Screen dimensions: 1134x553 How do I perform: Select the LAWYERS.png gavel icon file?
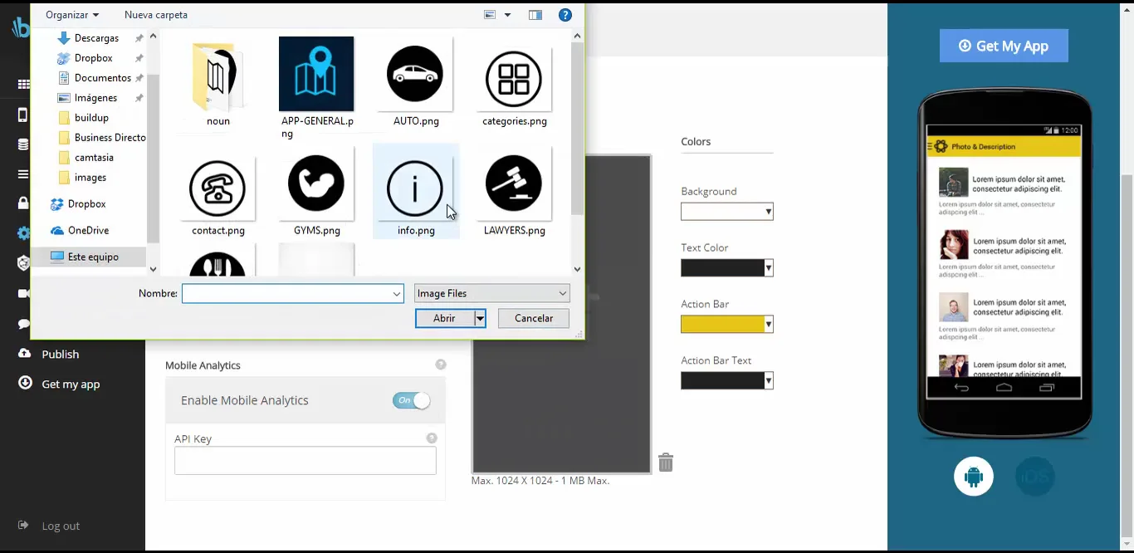pyautogui.click(x=514, y=184)
